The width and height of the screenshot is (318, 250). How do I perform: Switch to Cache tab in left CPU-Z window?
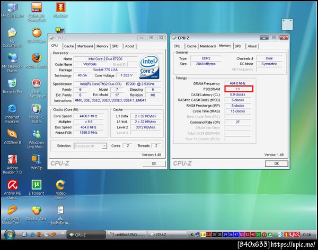tap(69, 46)
